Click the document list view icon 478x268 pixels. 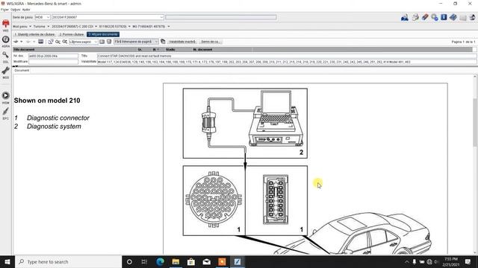40,42
